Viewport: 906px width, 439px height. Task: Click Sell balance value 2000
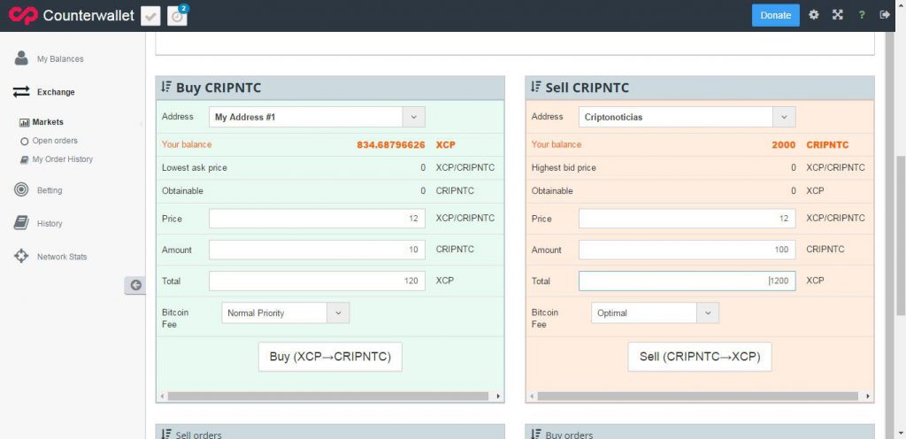pyautogui.click(x=784, y=144)
